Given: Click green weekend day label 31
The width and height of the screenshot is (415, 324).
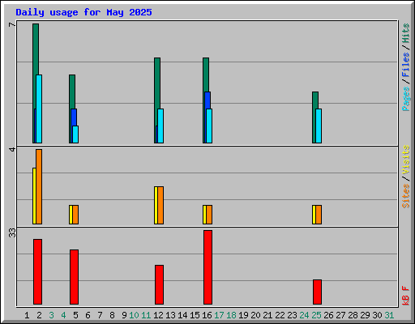Looking at the screenshot, I should 389,315.
